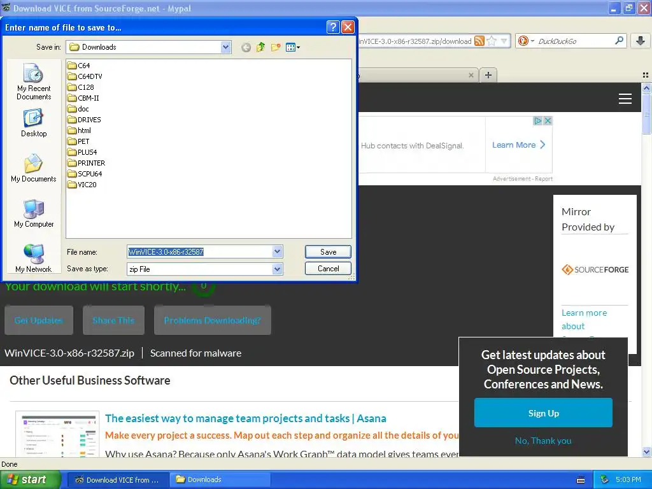The height and width of the screenshot is (489, 652).
Task: Click Learn more about link in mirror panel
Action: pyautogui.click(x=584, y=320)
